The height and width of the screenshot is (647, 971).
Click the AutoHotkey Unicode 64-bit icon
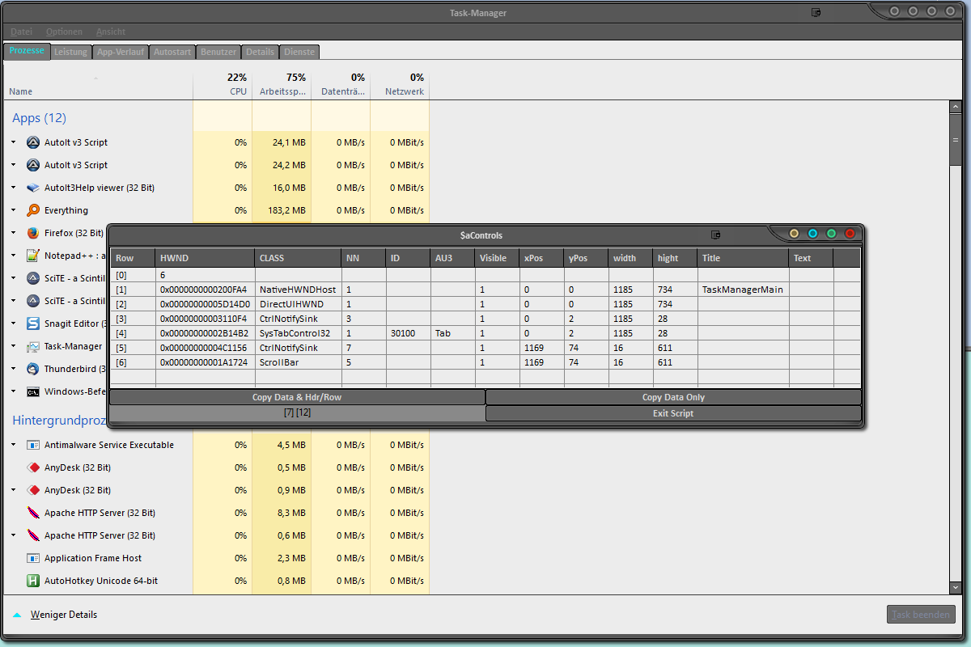[33, 581]
